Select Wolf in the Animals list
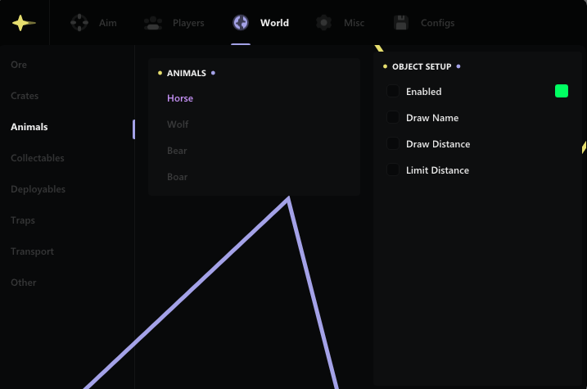 [x=178, y=124]
